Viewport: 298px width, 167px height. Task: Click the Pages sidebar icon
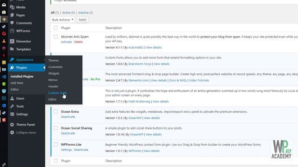12,15
